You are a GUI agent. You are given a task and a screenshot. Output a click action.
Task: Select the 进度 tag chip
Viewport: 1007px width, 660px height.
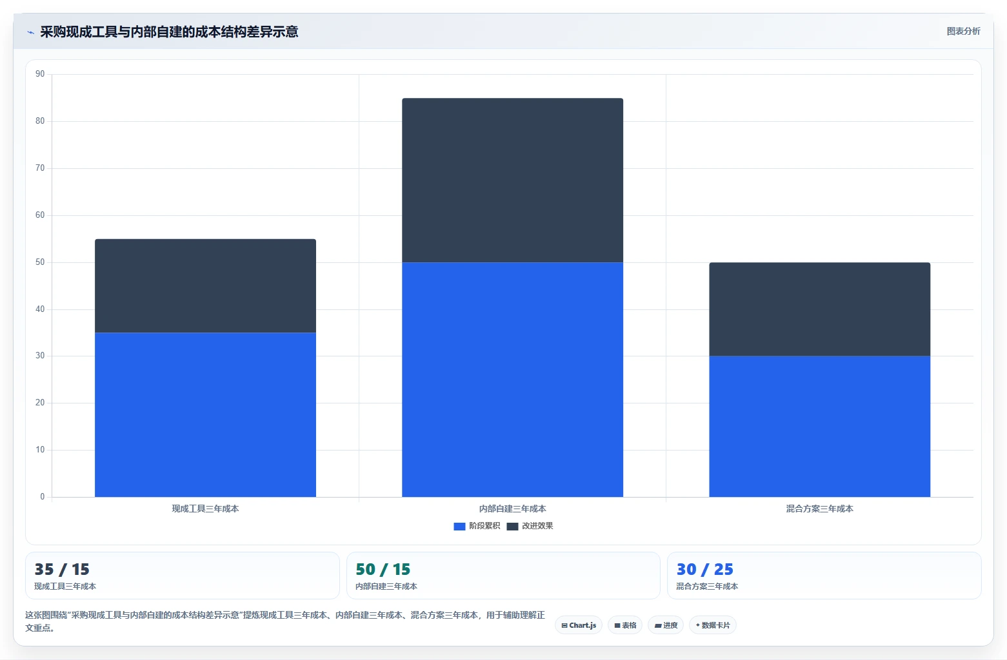pos(666,625)
